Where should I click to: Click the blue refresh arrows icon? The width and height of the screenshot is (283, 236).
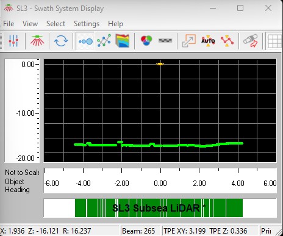point(61,41)
